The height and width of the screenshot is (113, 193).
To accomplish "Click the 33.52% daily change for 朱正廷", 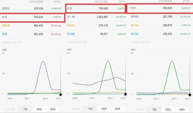I will point(185,34).
